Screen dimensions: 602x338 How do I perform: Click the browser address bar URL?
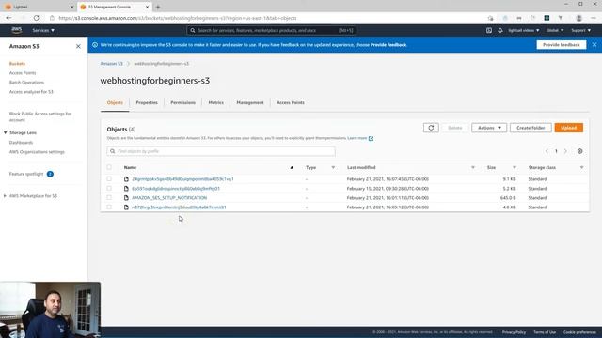[x=178, y=18]
